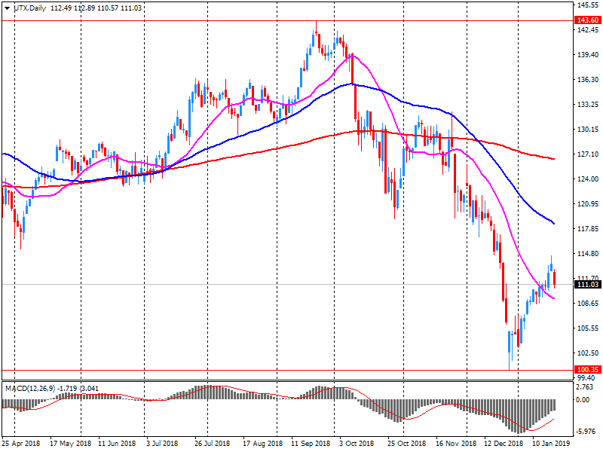Click the 11 Jun 2018 date label
Viewport: 603px width, 452px height.
(x=117, y=444)
